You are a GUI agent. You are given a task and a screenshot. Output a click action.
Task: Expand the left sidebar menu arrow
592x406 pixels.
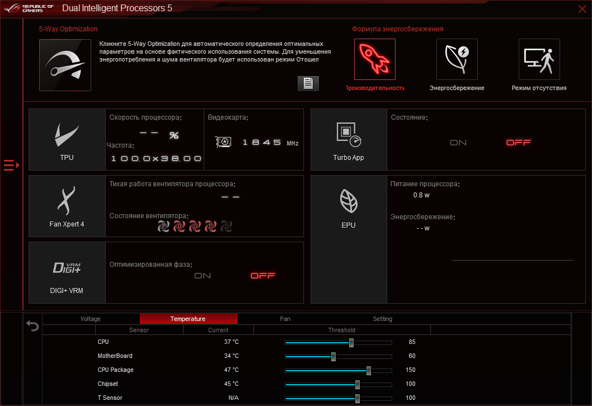pos(11,166)
